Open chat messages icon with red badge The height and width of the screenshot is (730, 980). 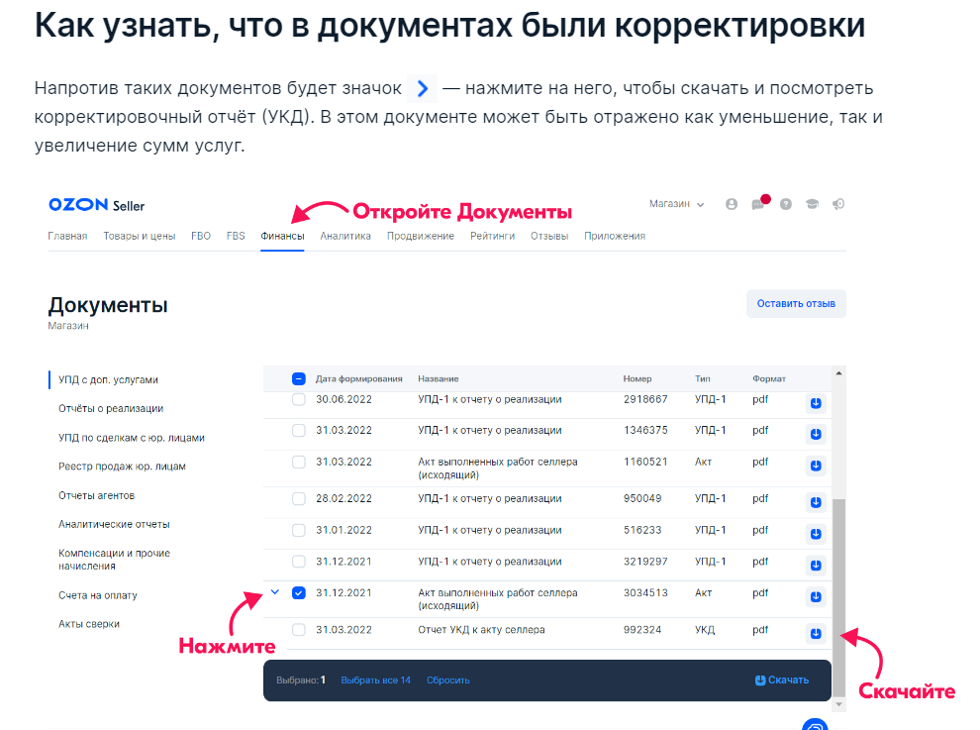758,203
